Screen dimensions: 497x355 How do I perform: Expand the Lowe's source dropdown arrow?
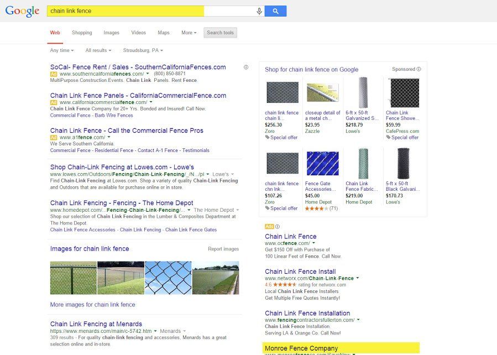[232, 174]
